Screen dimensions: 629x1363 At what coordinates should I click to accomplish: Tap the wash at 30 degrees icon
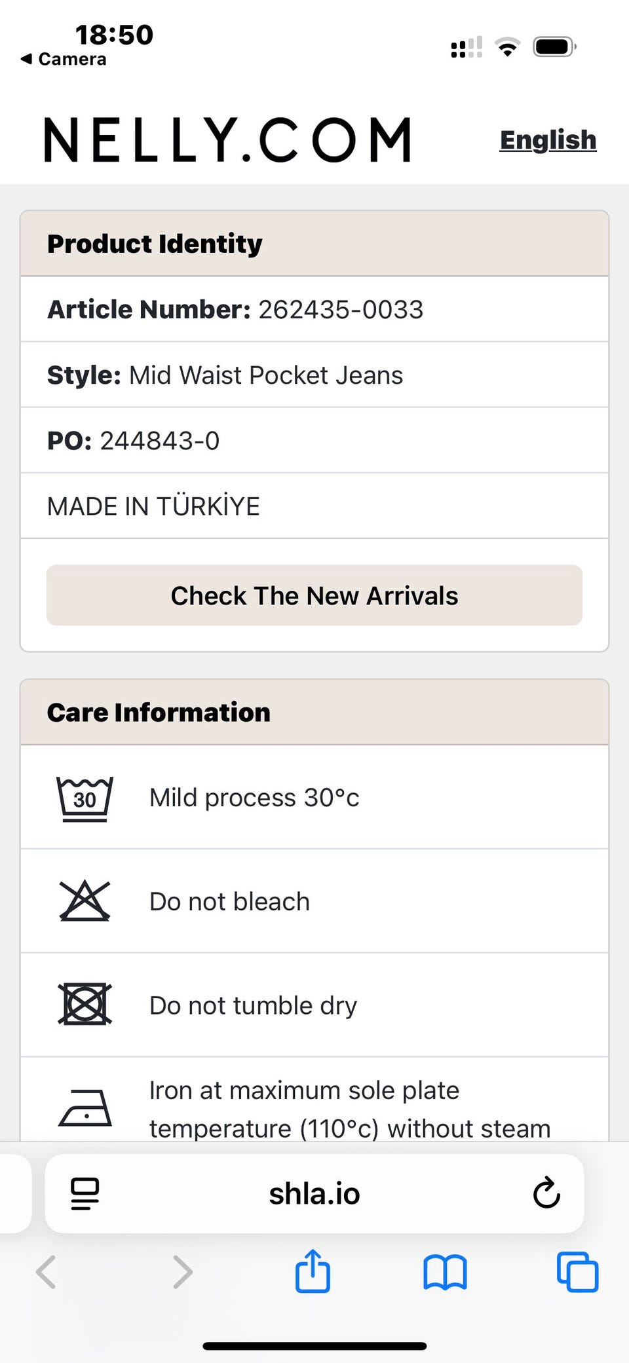point(85,798)
